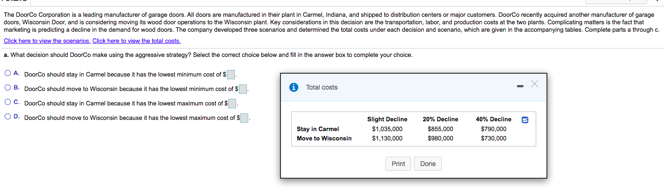Image resolution: width=665 pixels, height=195 pixels.
Task: Click the Stay in Carmel row label
Action: (318, 129)
